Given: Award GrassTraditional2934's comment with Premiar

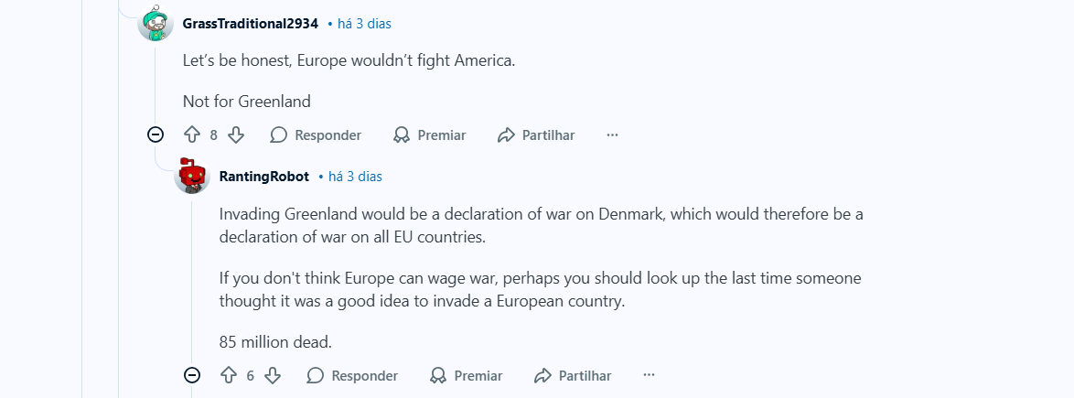Looking at the screenshot, I should tap(429, 134).
